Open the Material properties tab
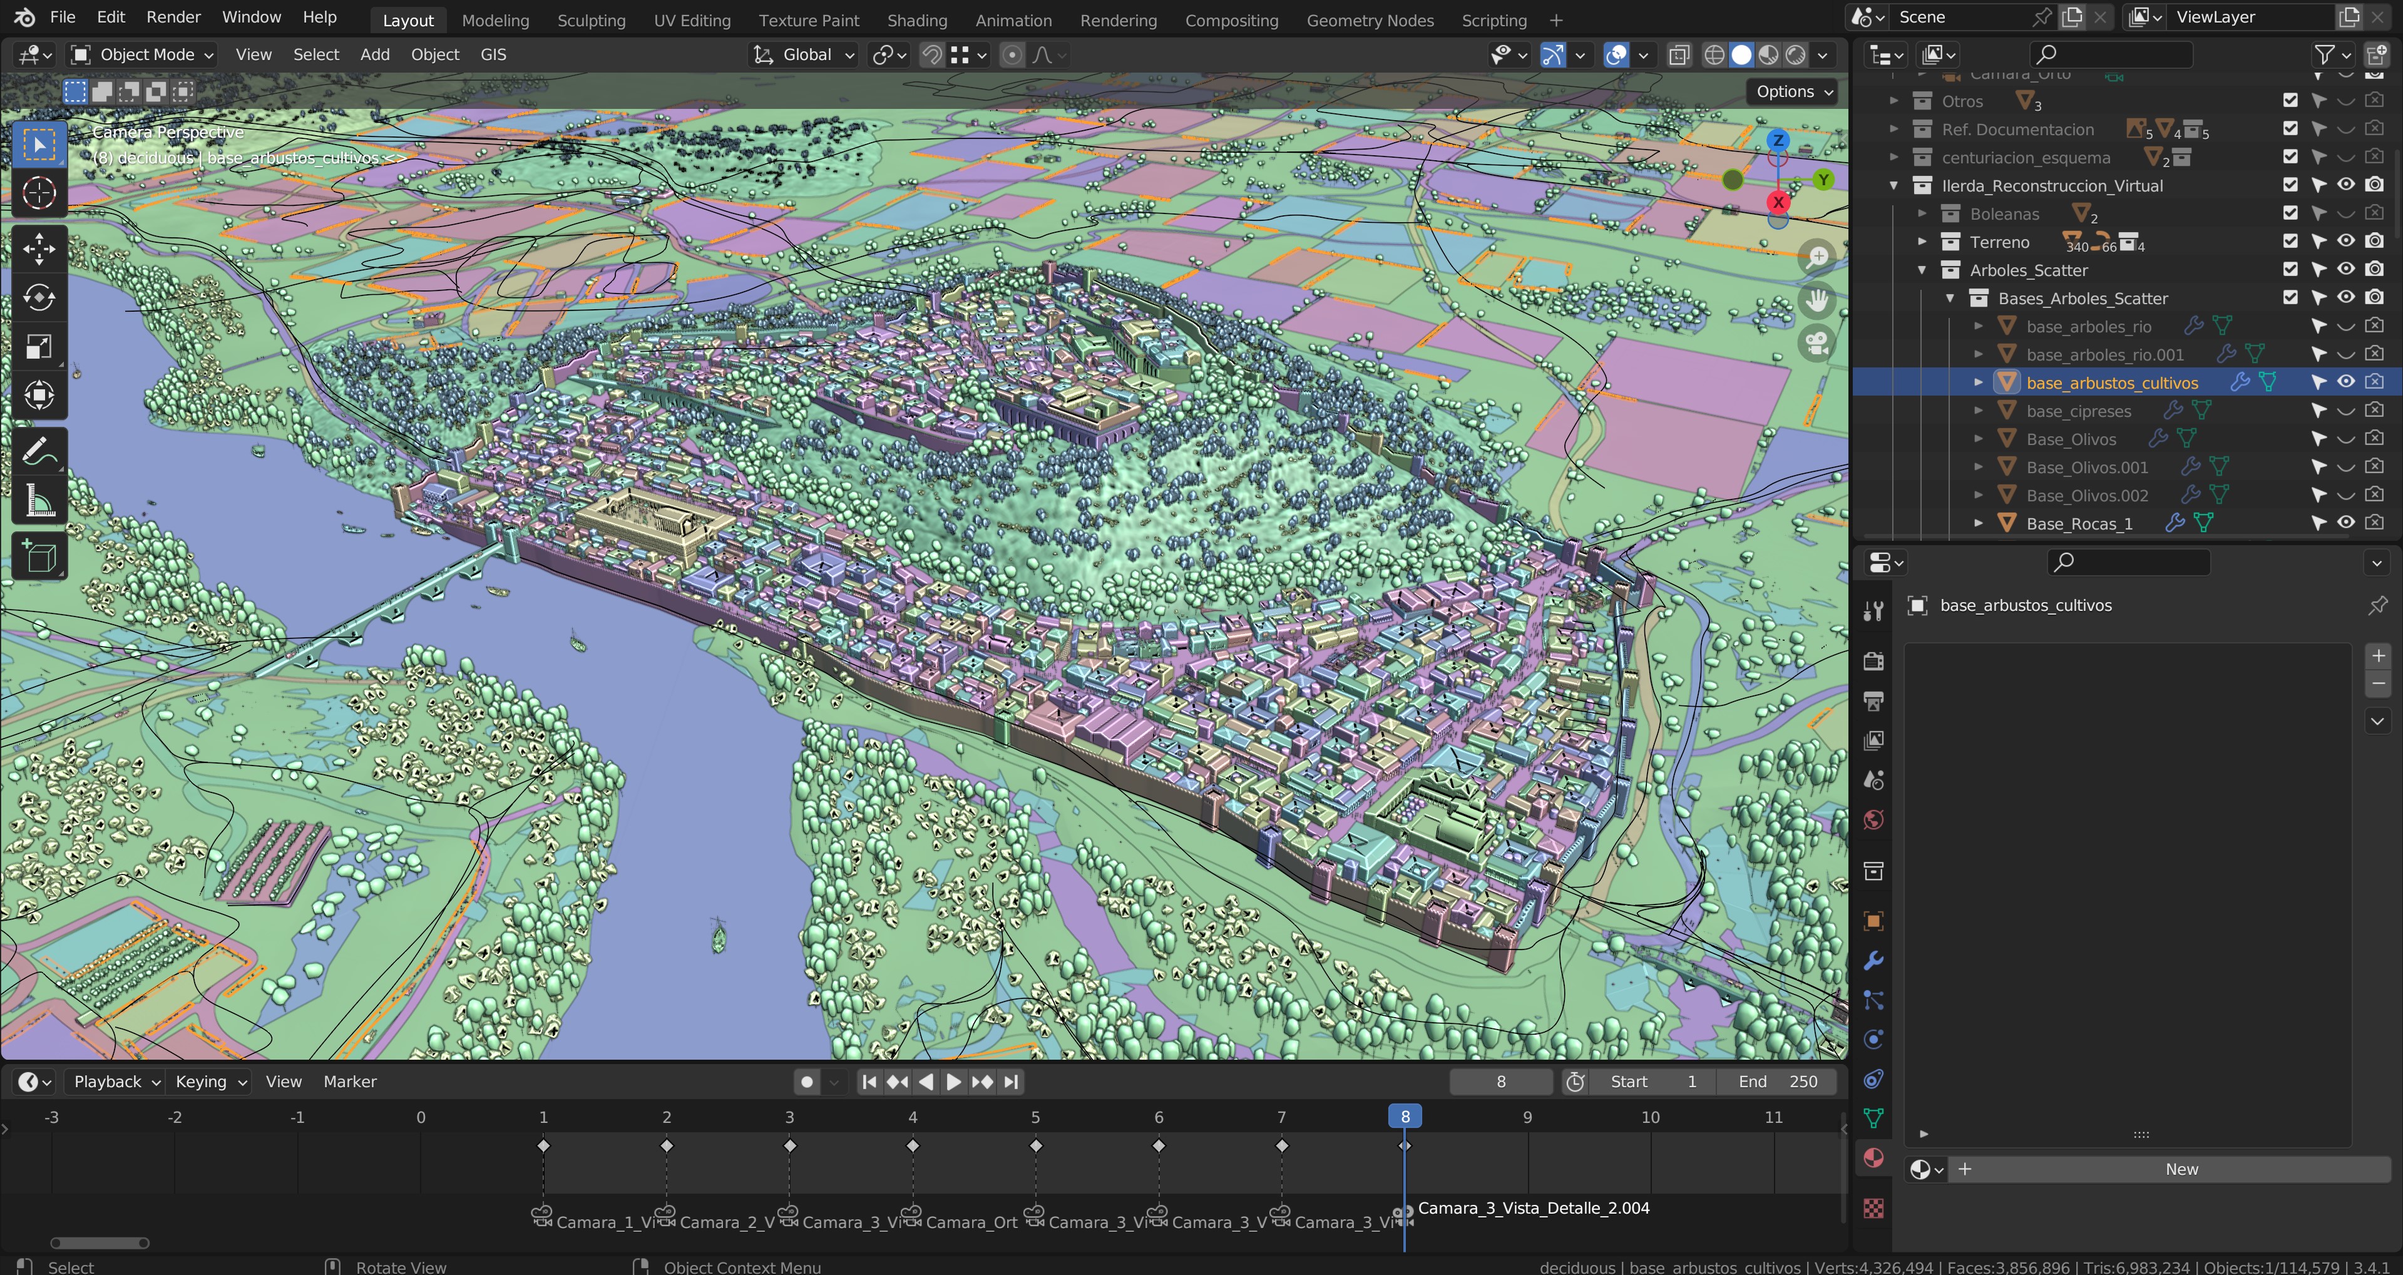 tap(1872, 1157)
